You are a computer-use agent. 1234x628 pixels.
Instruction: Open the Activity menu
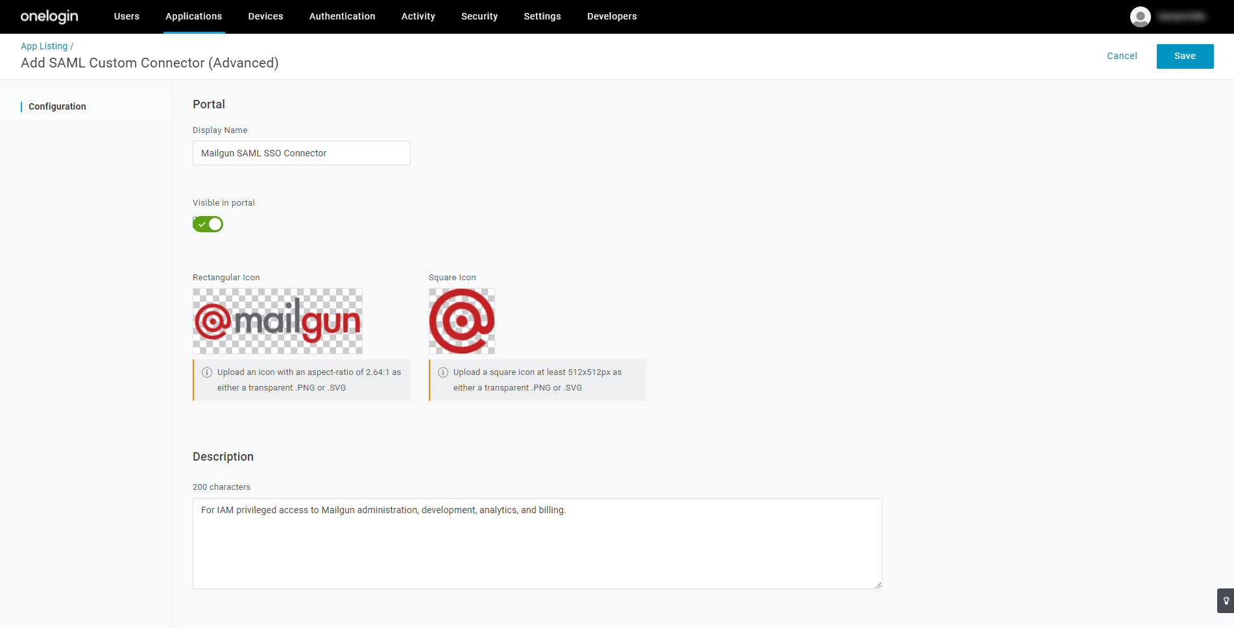point(418,16)
